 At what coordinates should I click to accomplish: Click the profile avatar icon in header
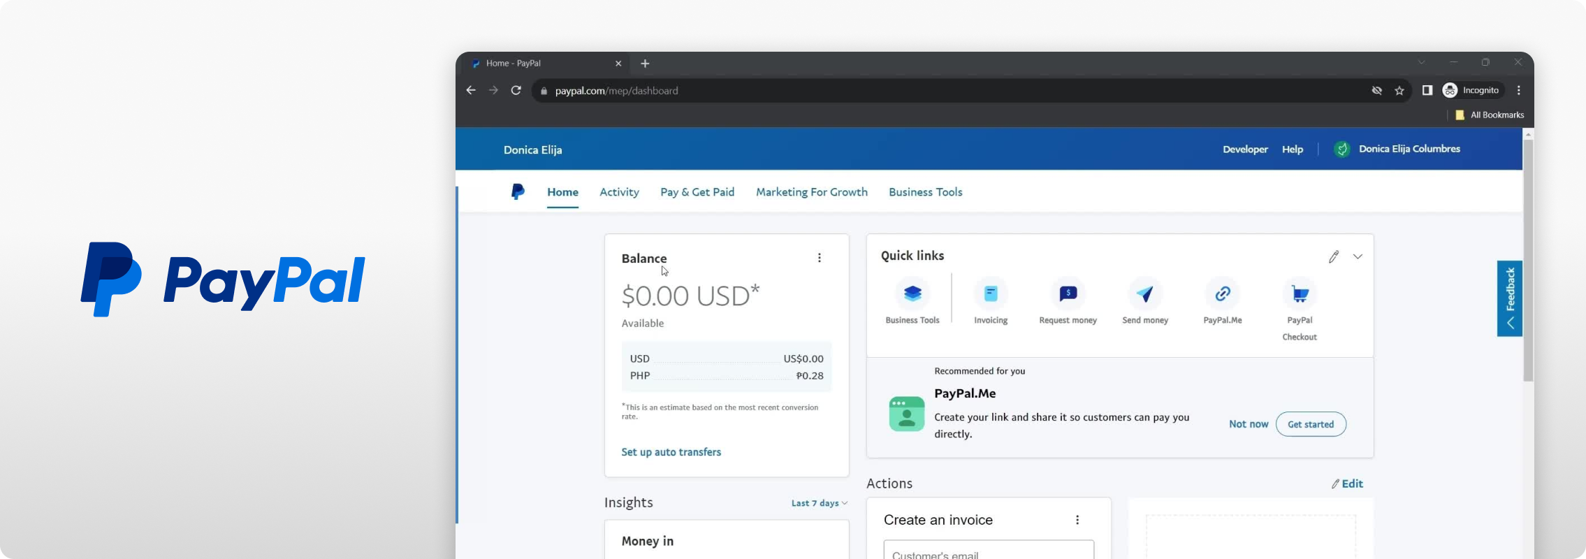click(1341, 149)
